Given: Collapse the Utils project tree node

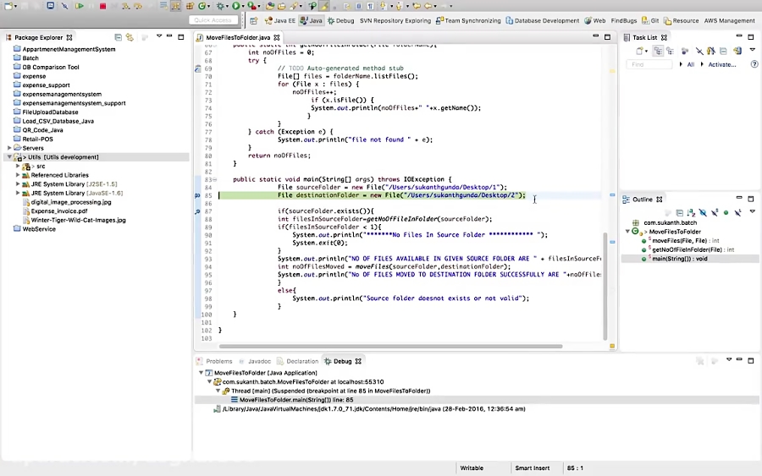Looking at the screenshot, I should pos(9,157).
